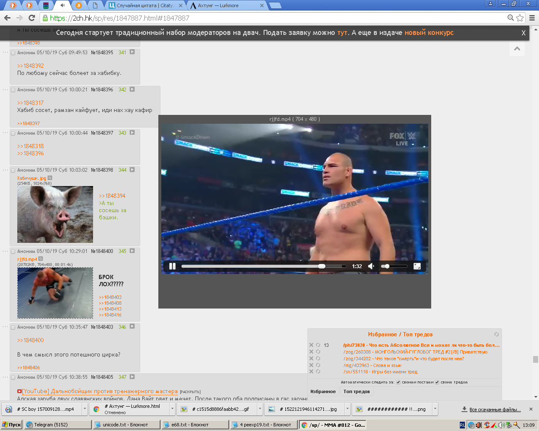
Task: Open the Chrome main menu
Action: 532,18
